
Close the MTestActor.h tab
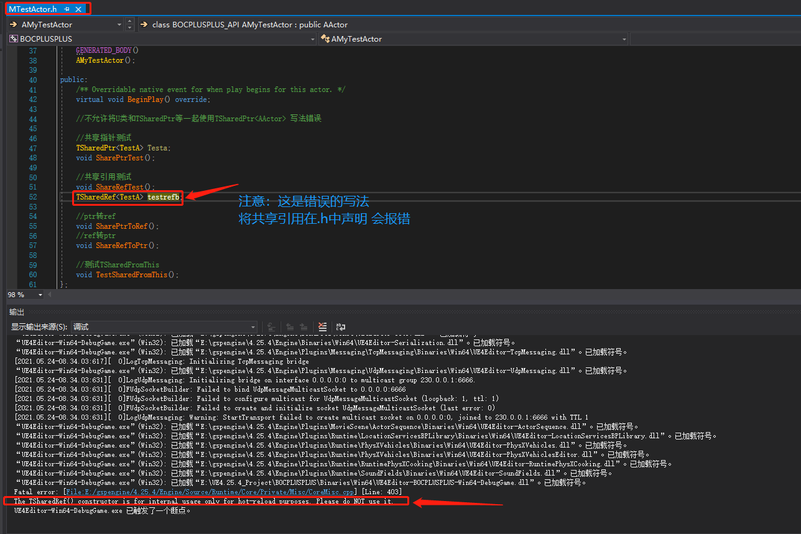78,9
